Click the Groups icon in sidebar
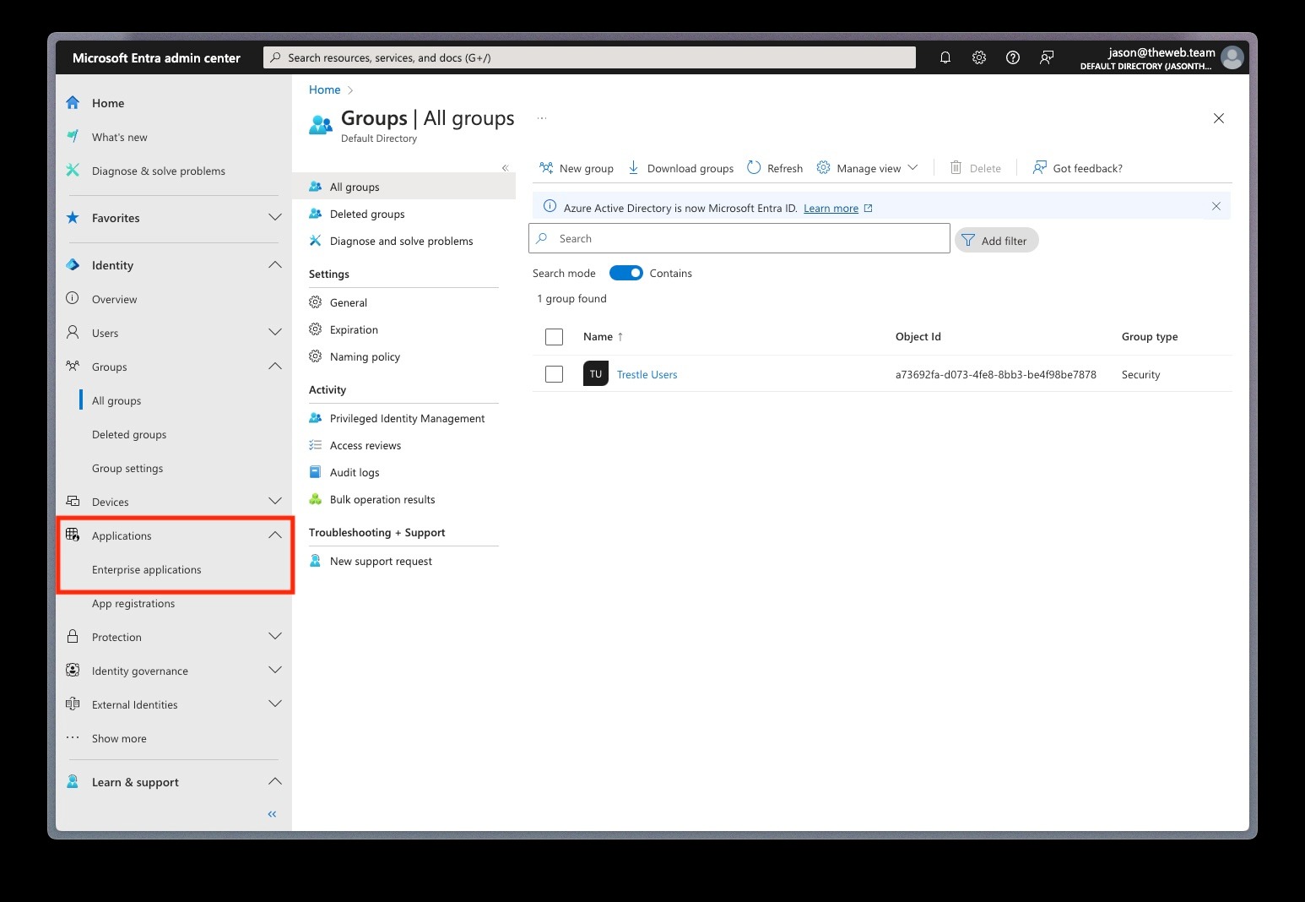1305x902 pixels. (x=73, y=367)
